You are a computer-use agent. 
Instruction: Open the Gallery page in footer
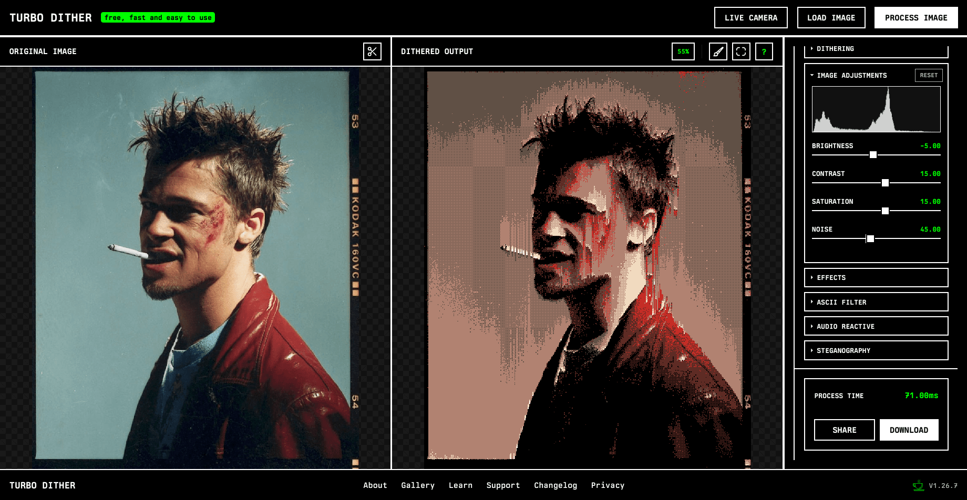point(418,485)
